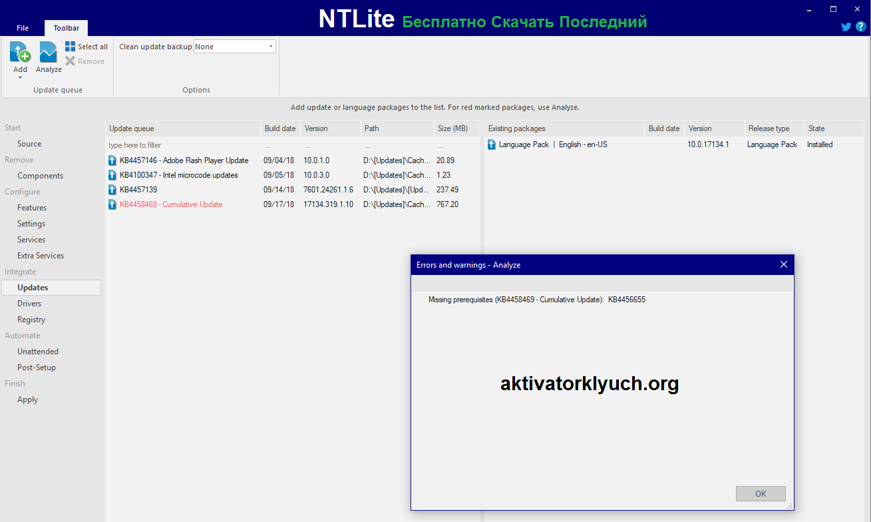The width and height of the screenshot is (871, 522).
Task: Open the Features page
Action: point(32,208)
